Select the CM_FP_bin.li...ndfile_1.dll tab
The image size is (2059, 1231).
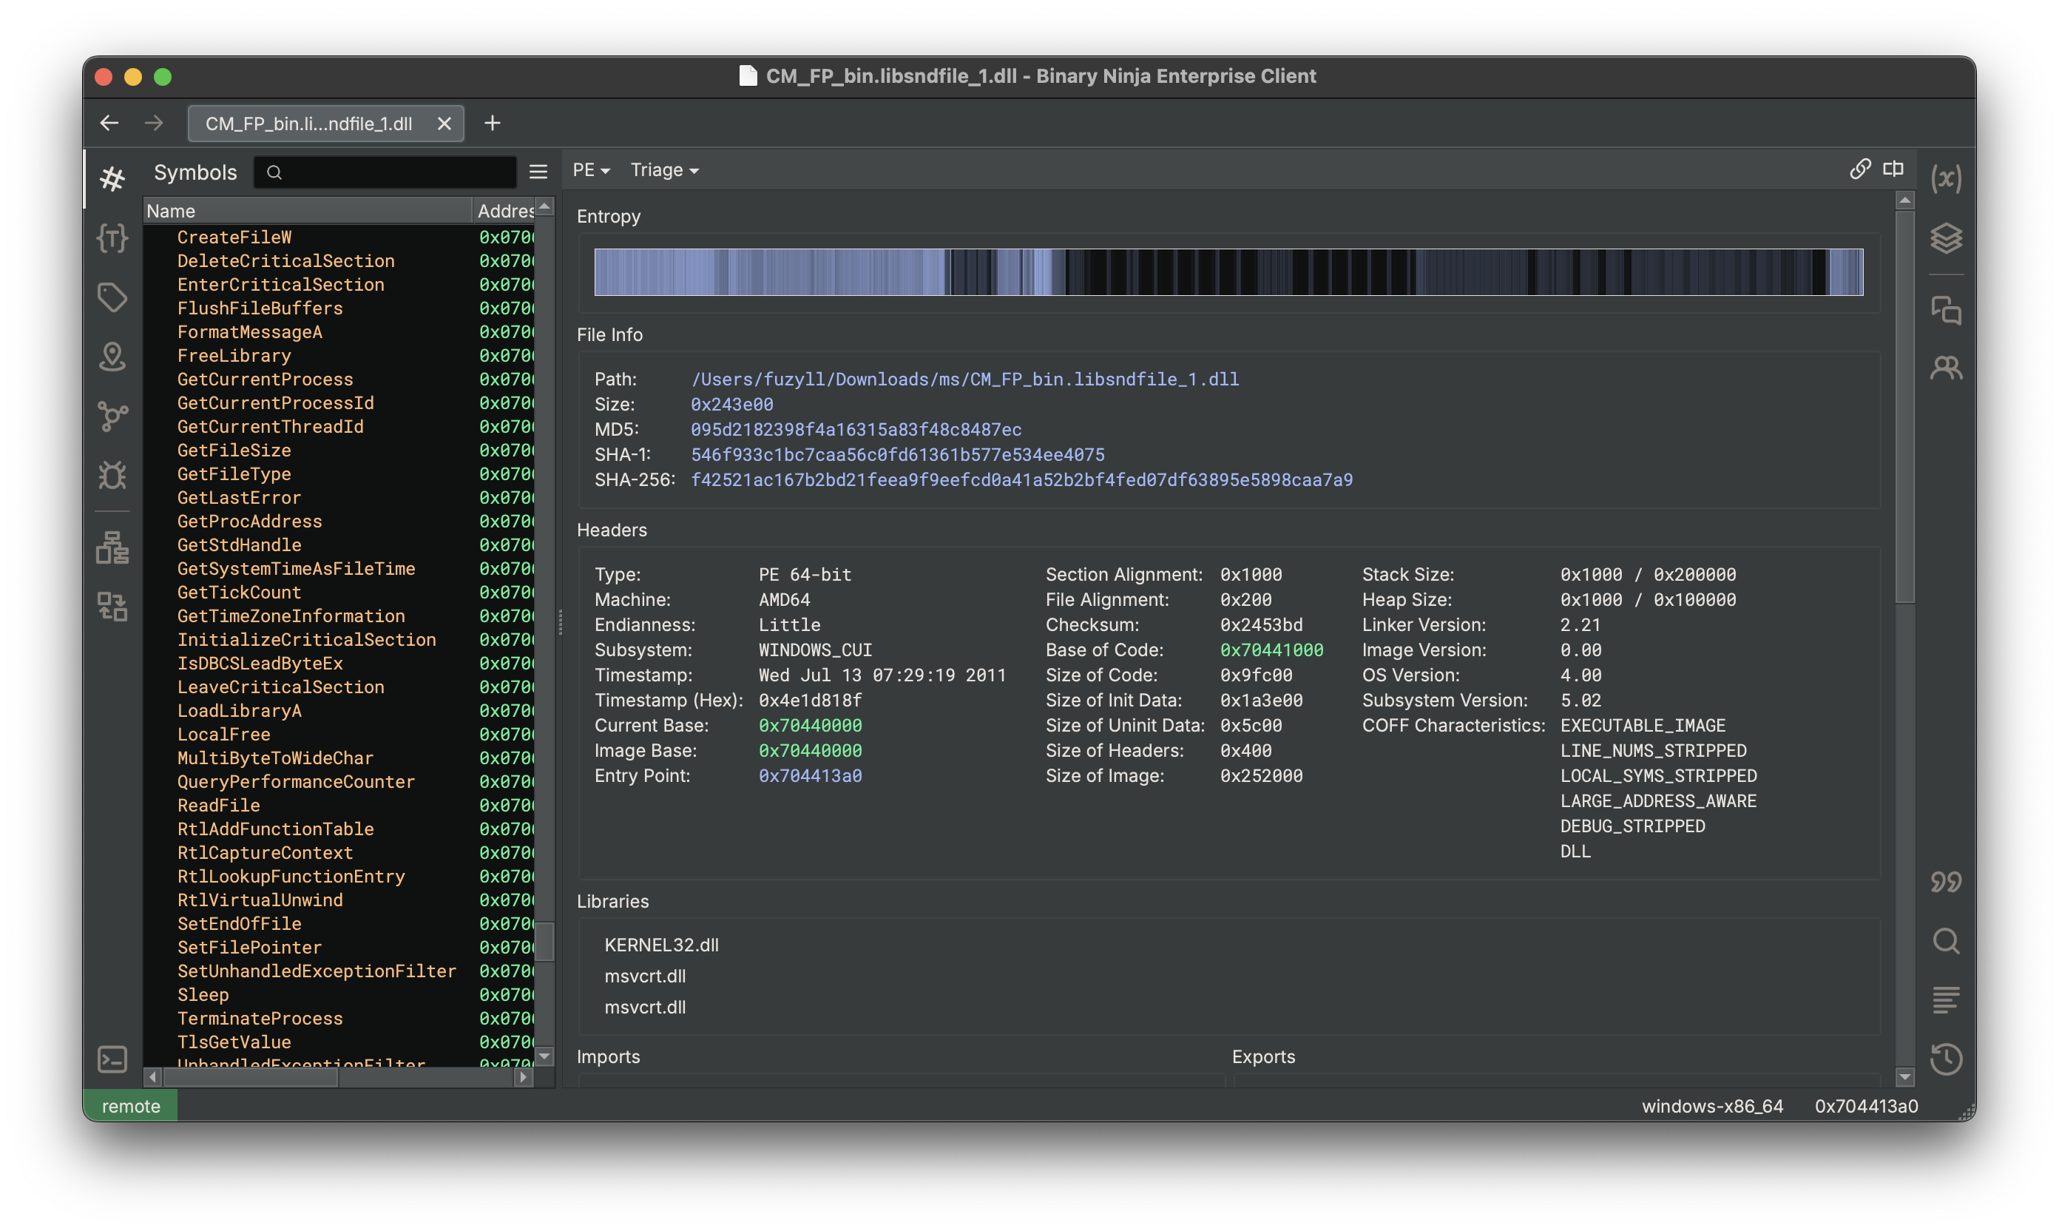[308, 124]
